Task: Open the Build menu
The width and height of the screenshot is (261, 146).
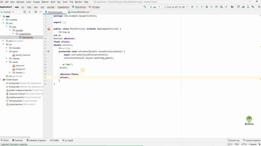Action: pyautogui.click(x=53, y=2)
